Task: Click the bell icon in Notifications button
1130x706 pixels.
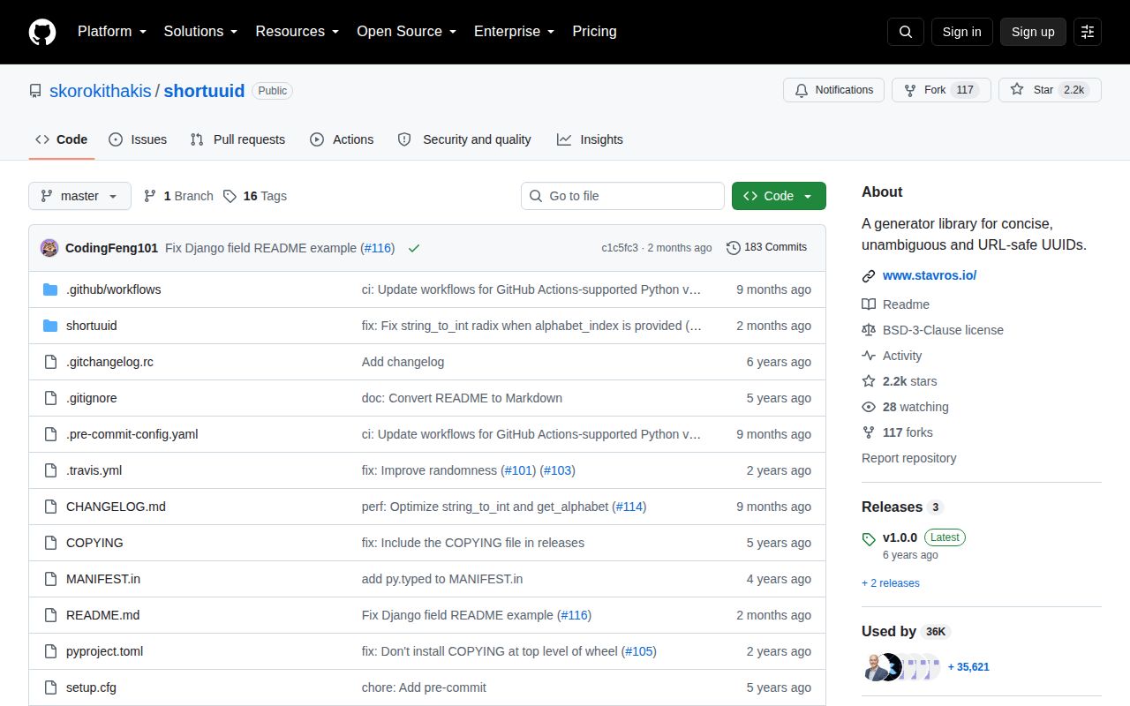Action: click(802, 90)
